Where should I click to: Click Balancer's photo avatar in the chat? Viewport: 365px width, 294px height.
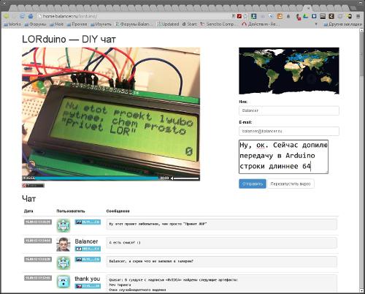[x=64, y=244]
